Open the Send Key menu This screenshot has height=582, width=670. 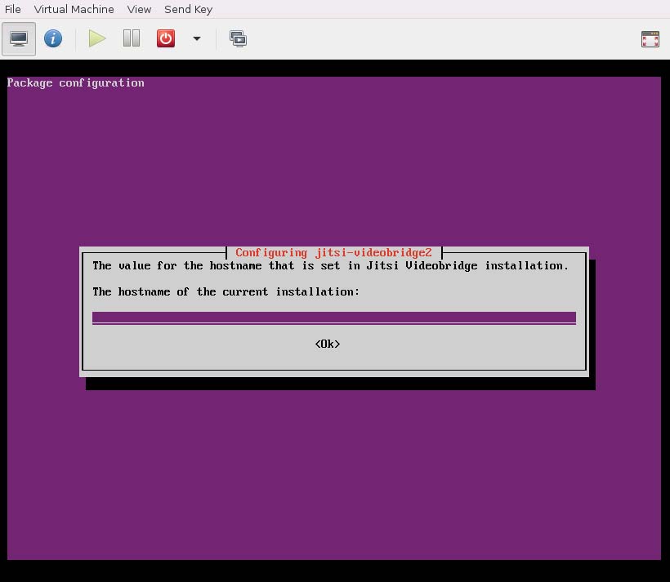point(188,9)
